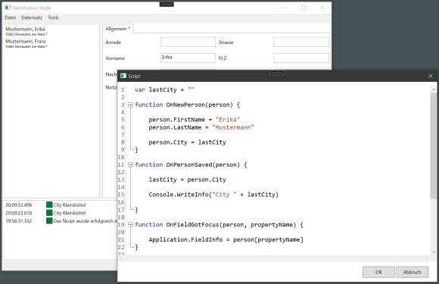Collapse the OnFieldGotFocus function fold

tap(130, 225)
